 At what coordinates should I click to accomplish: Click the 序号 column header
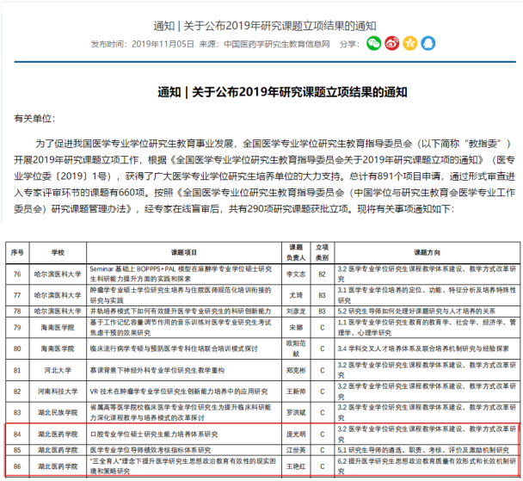point(17,252)
